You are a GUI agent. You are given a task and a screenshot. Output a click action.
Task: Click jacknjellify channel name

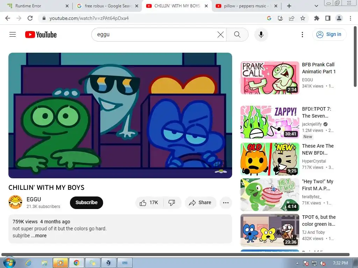[x=312, y=124]
